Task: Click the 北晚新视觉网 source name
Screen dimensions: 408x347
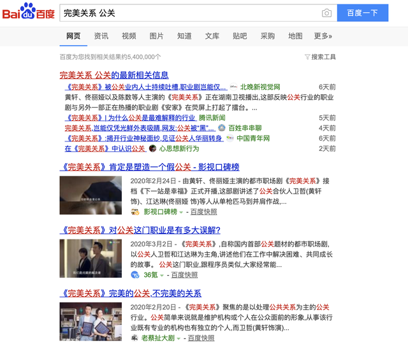Action: coord(260,87)
